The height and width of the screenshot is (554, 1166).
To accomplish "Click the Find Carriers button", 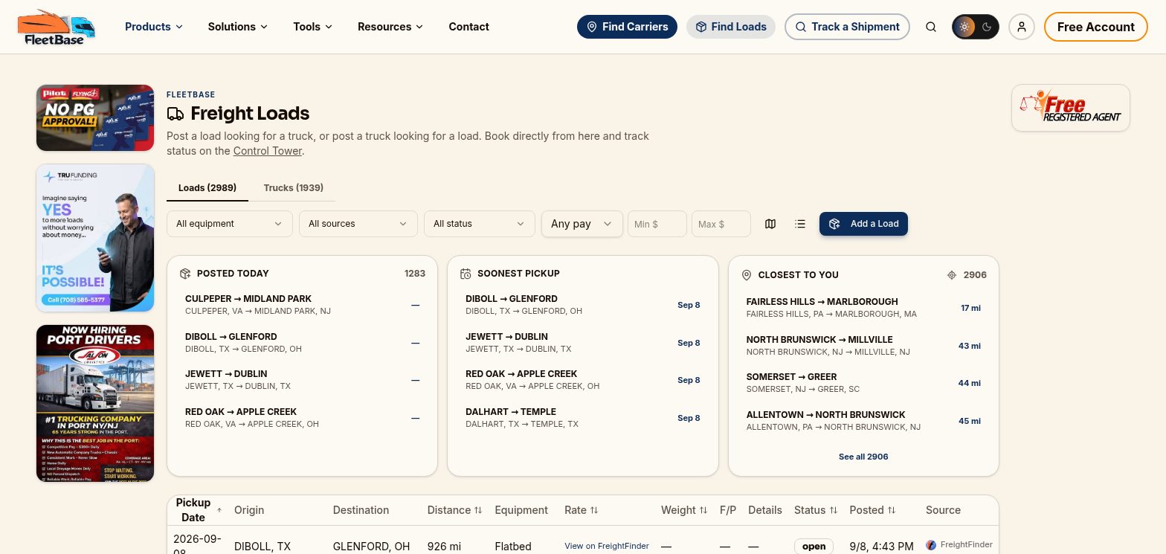I will 627,27.
